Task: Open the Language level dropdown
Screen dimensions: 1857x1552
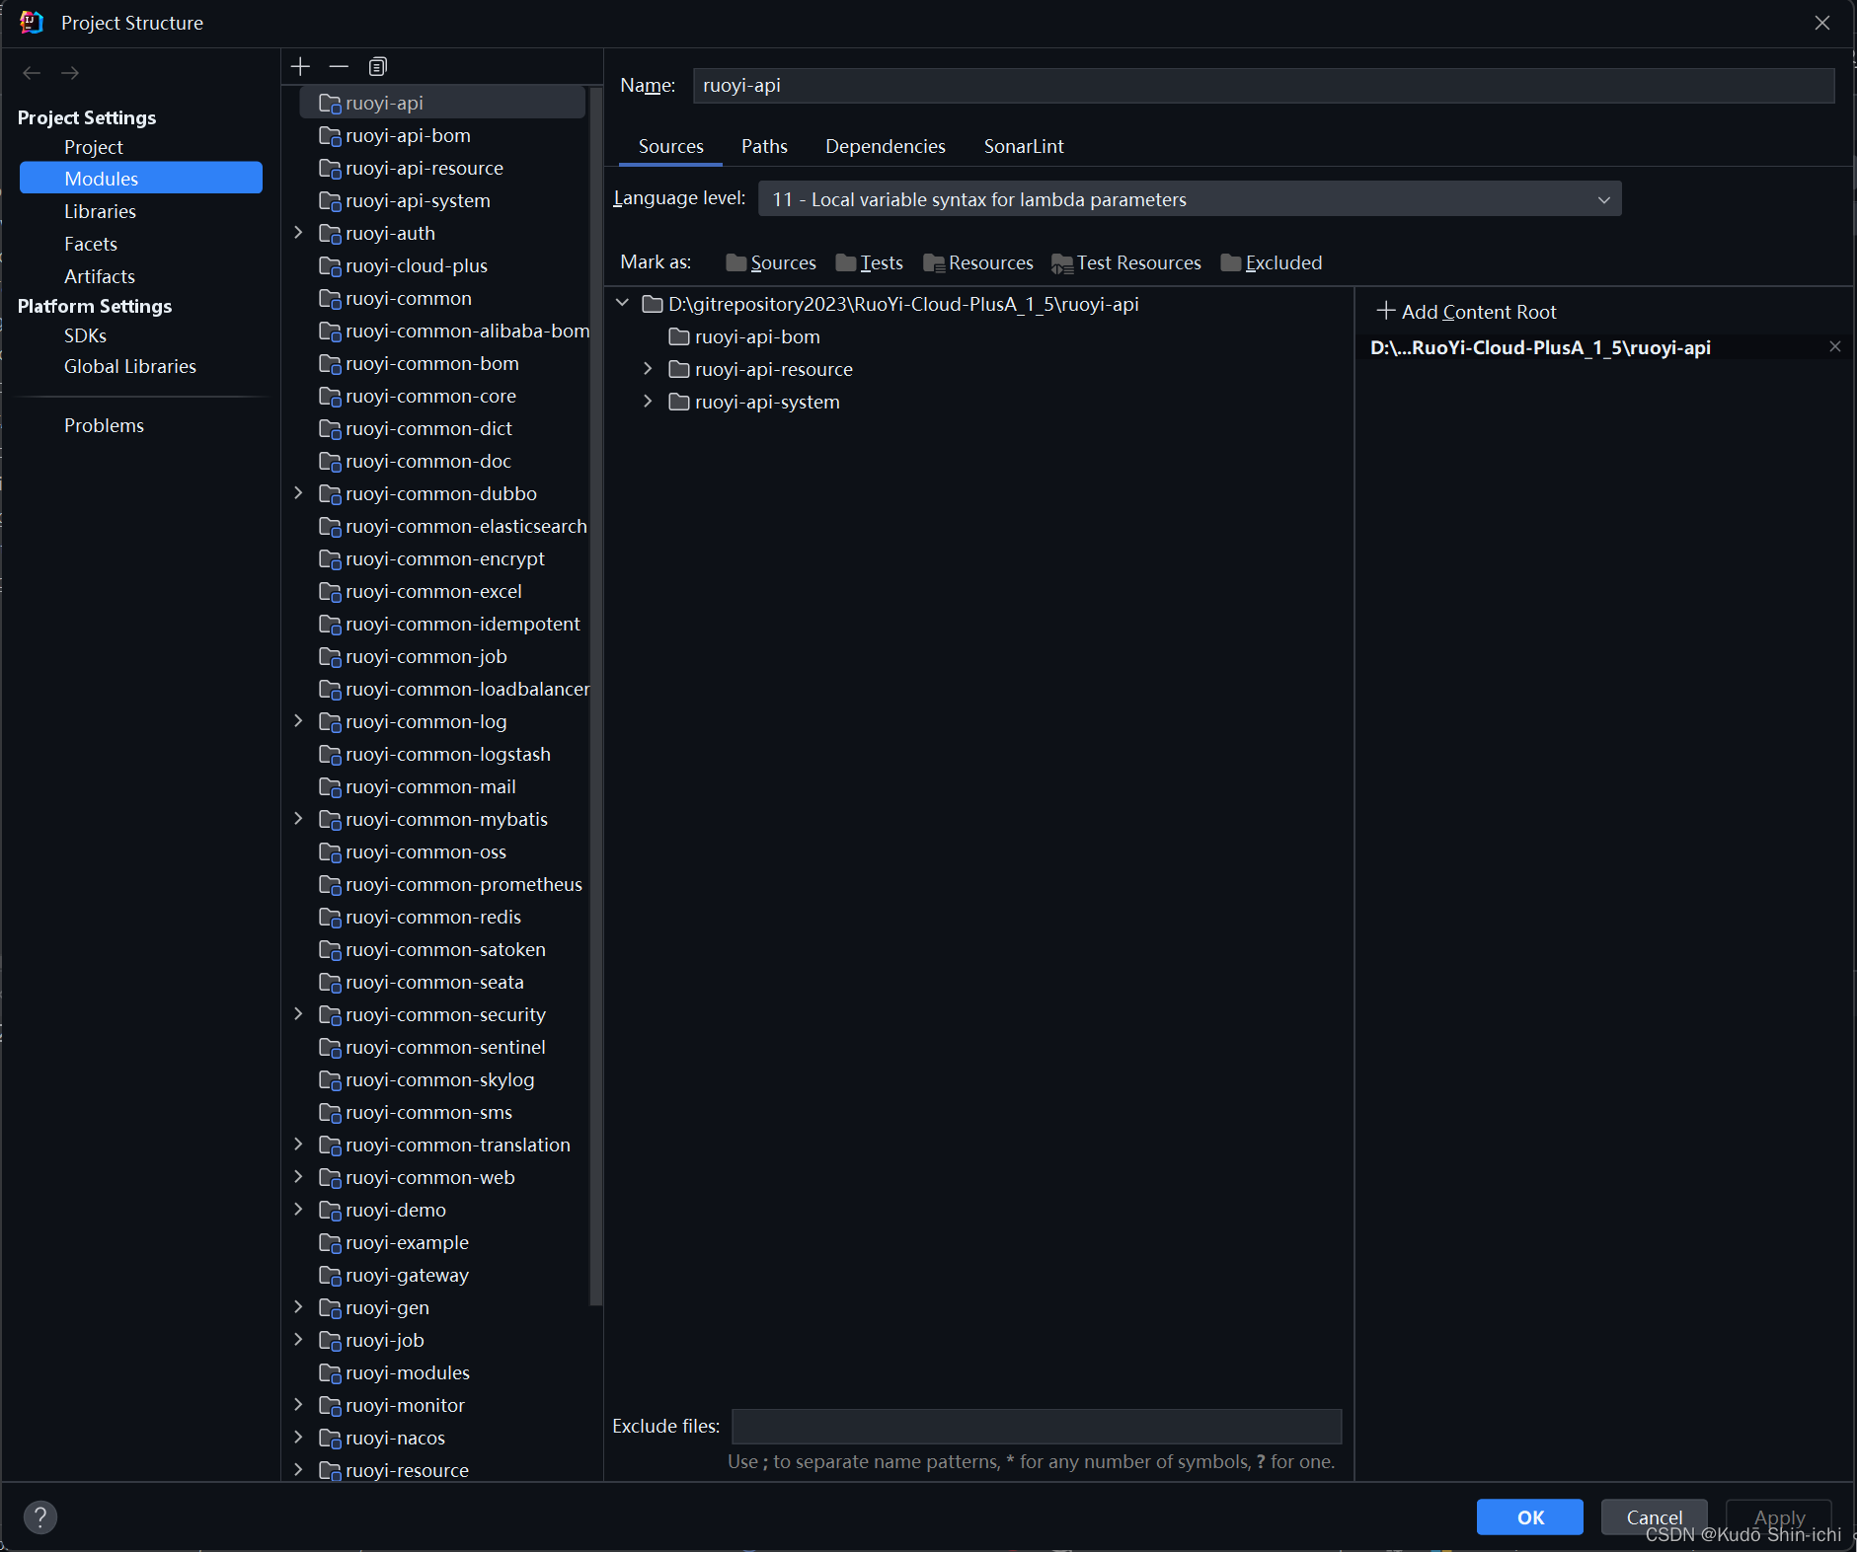Action: (1190, 198)
